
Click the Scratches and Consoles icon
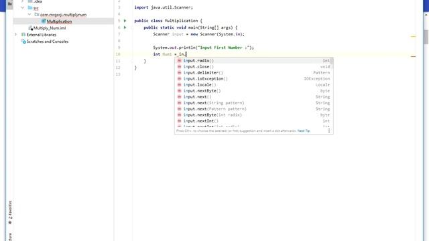pos(23,42)
